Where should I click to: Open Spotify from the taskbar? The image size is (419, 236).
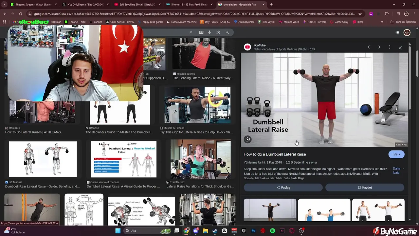(272, 231)
